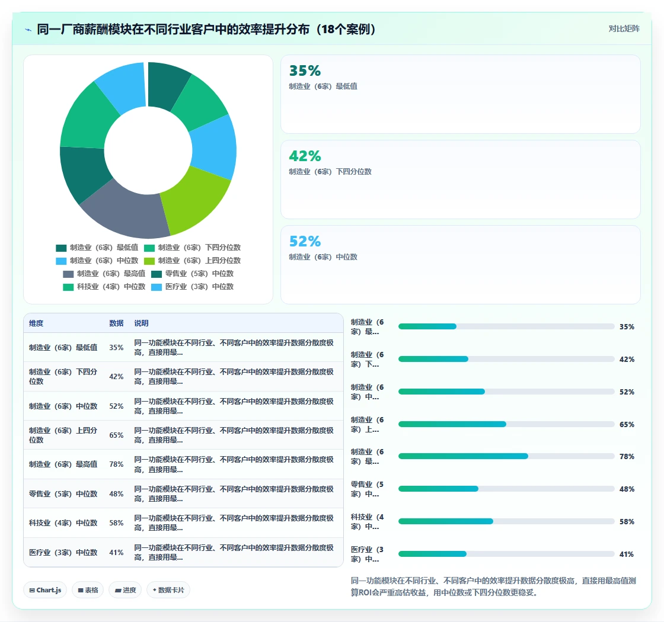Click the 说明 column header
664x622 pixels.
pos(142,323)
